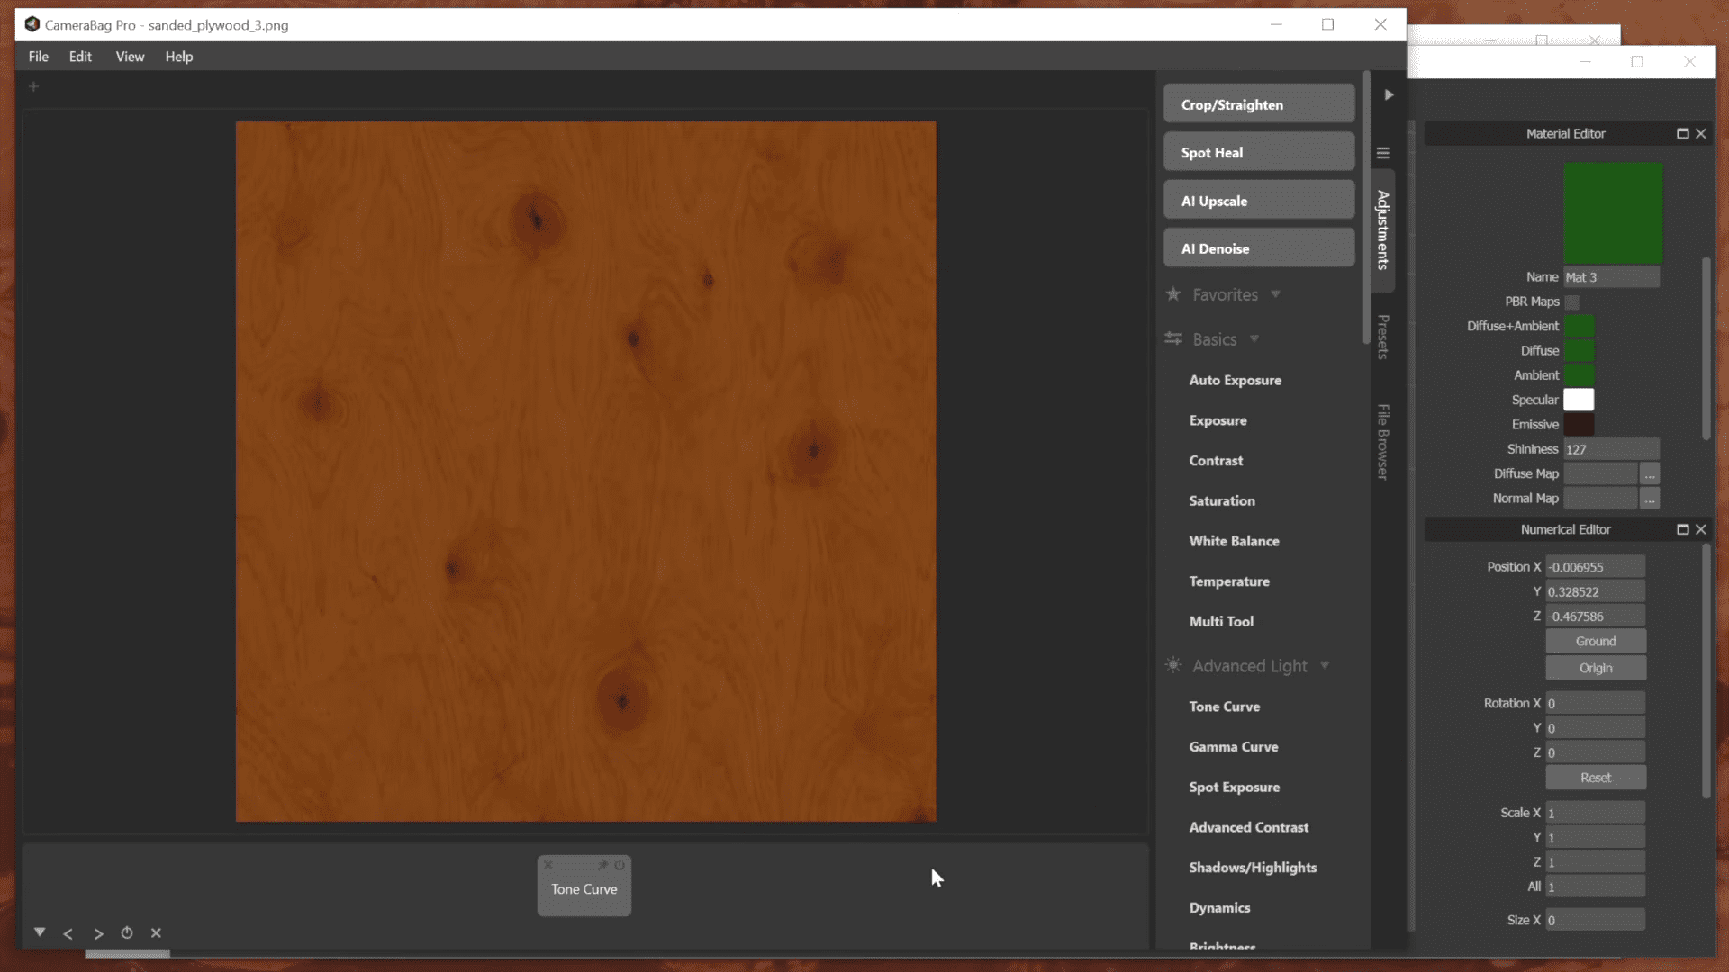This screenshot has width=1729, height=972.
Task: Pin the Tone Curve adjustment popup
Action: pyautogui.click(x=604, y=865)
